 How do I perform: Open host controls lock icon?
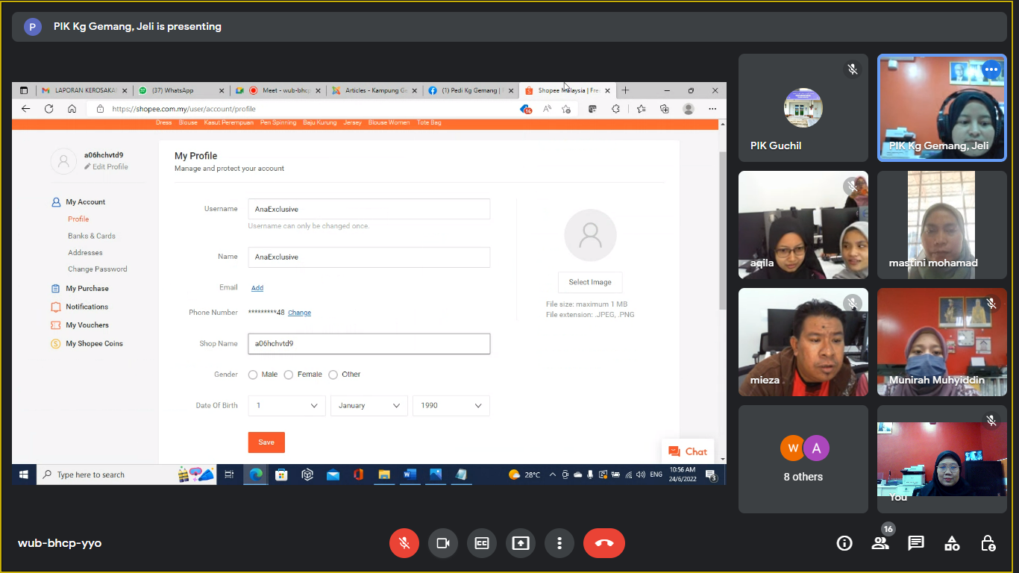point(988,543)
